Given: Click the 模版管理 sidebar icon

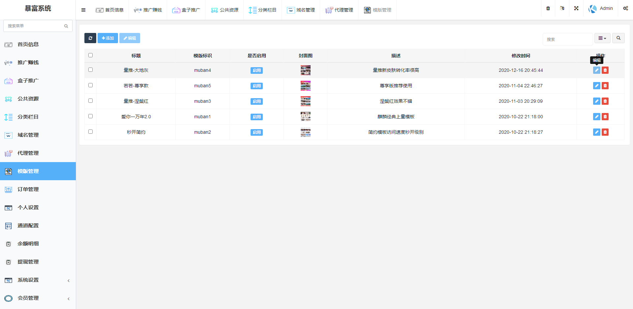Looking at the screenshot, I should click(x=8, y=171).
